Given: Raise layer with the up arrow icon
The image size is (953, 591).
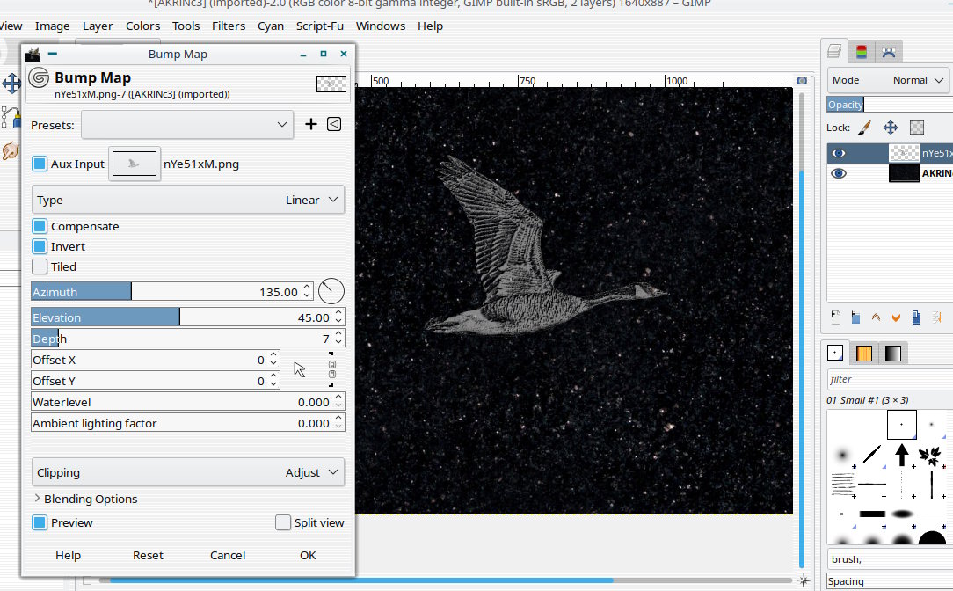Looking at the screenshot, I should pos(876,317).
